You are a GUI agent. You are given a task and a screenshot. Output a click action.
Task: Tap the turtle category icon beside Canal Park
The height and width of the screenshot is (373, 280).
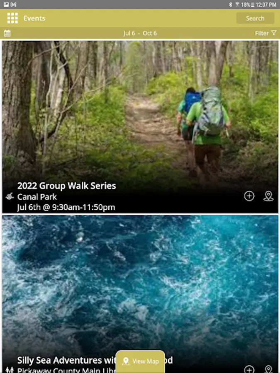point(10,196)
